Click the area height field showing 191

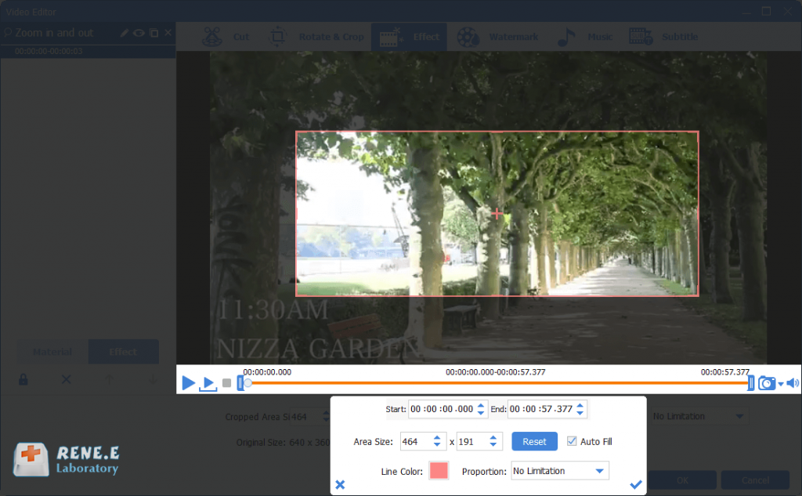pos(470,442)
